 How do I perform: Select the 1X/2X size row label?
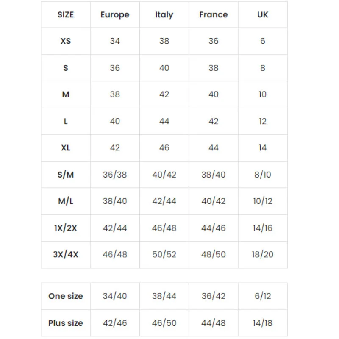[66, 228]
